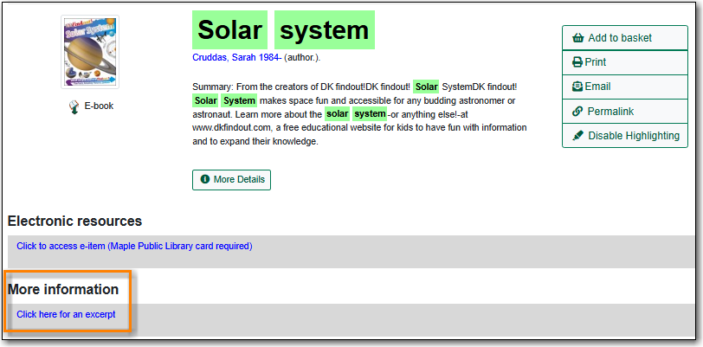Open the Click to access e-item link

pyautogui.click(x=134, y=246)
